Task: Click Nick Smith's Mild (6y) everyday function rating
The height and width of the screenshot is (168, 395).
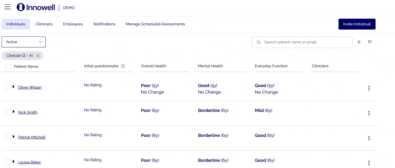Action: [x=264, y=110]
